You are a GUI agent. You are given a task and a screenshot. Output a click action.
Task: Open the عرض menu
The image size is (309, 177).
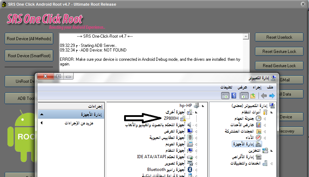pos(242,87)
